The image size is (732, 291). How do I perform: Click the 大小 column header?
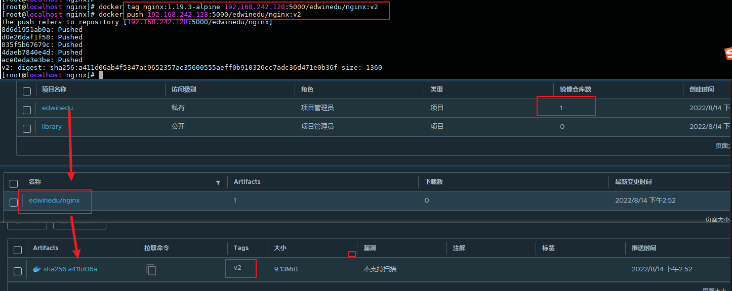coord(280,248)
